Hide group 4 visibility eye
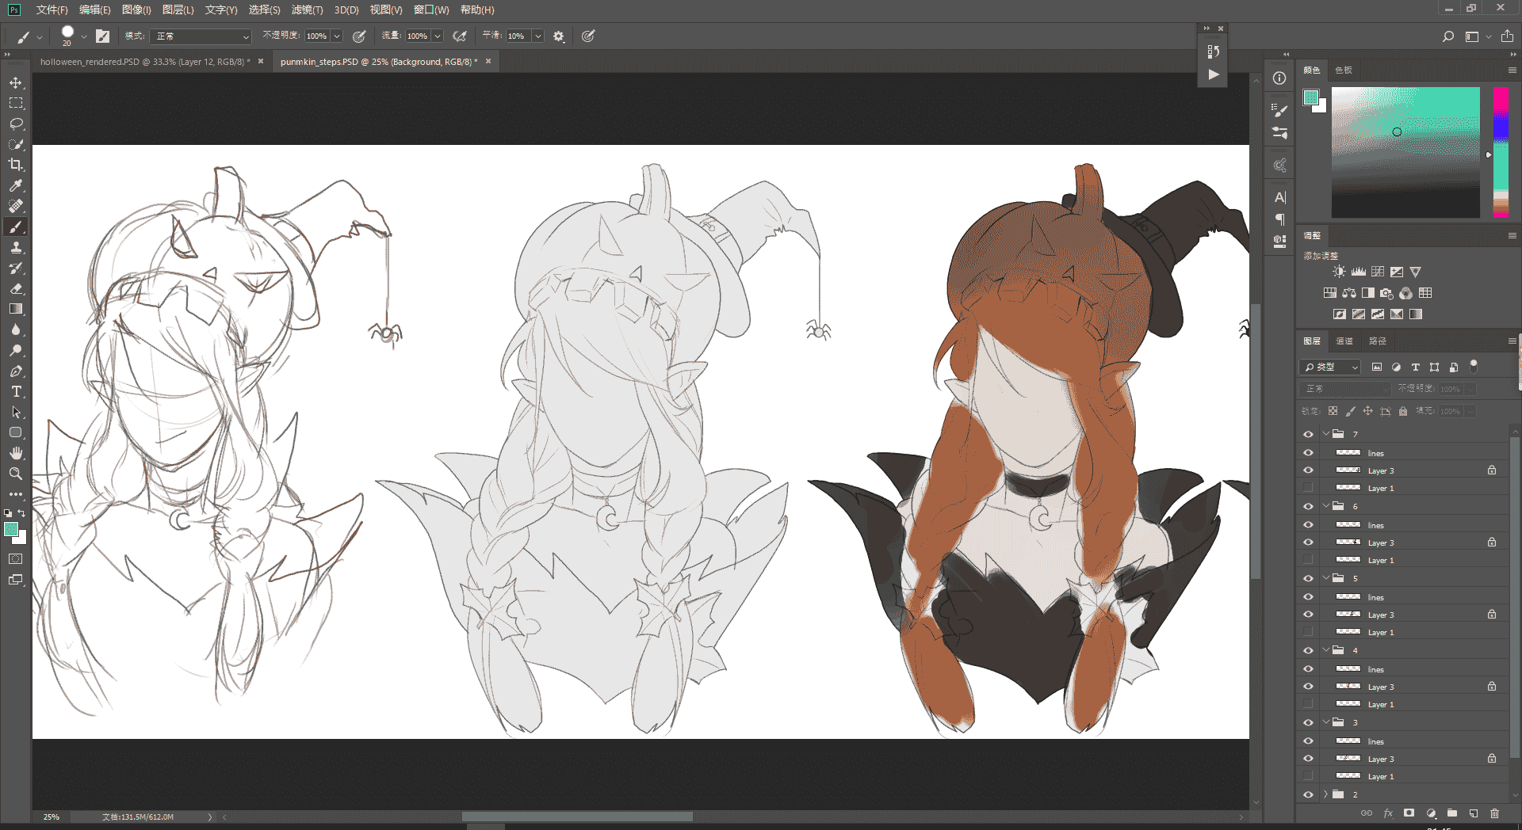Viewport: 1522px width, 830px height. pos(1308,650)
